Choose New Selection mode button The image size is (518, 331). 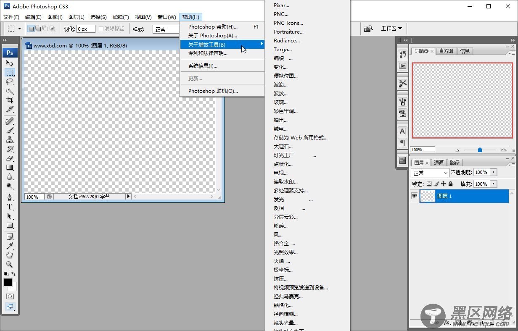click(x=32, y=29)
